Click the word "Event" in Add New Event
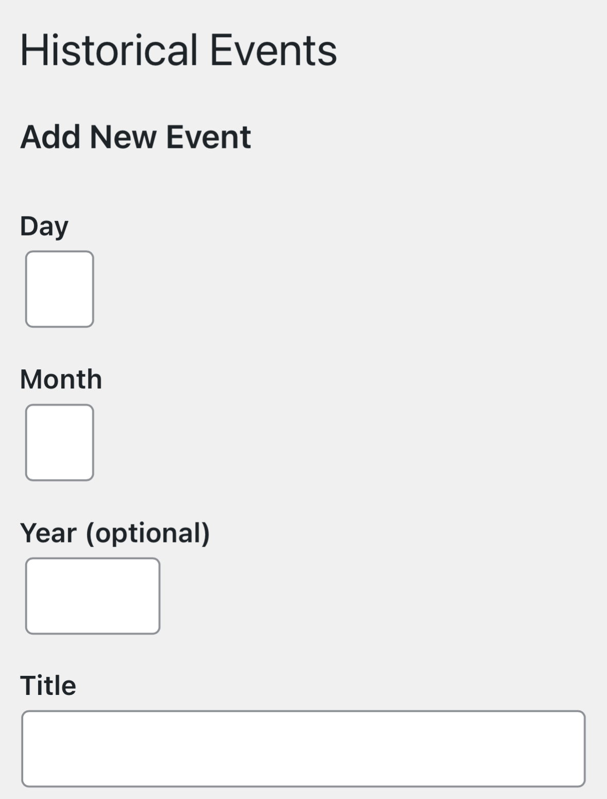 pos(209,137)
